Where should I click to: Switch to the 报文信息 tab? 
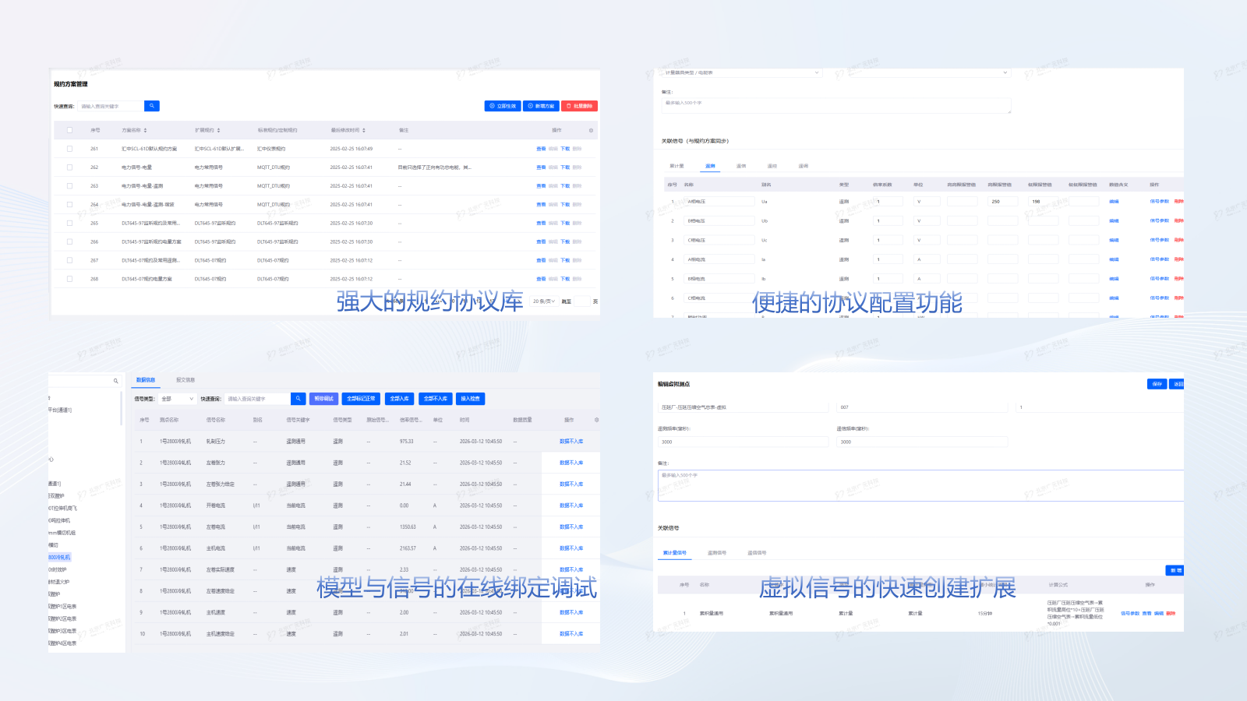pyautogui.click(x=185, y=380)
